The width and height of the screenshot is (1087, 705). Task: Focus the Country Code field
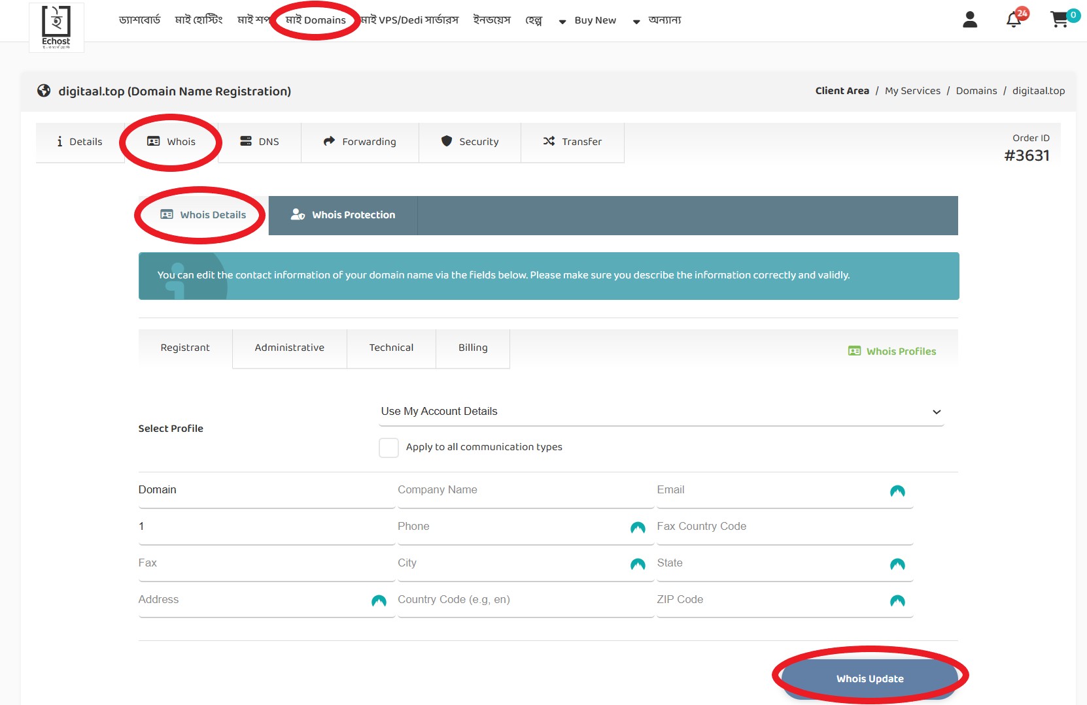pyautogui.click(x=526, y=600)
